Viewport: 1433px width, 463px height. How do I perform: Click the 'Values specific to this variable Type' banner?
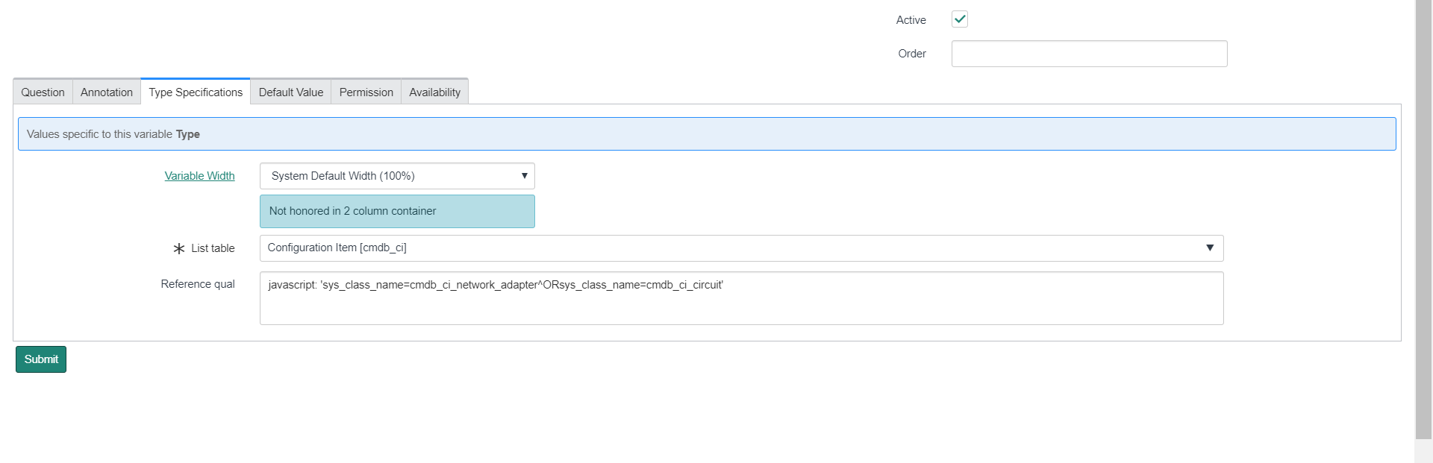(706, 134)
